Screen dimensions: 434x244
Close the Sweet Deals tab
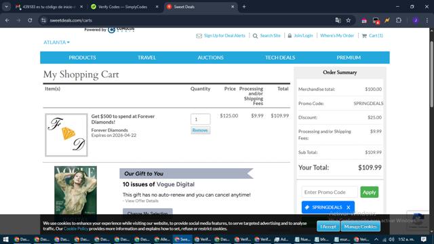point(233,7)
